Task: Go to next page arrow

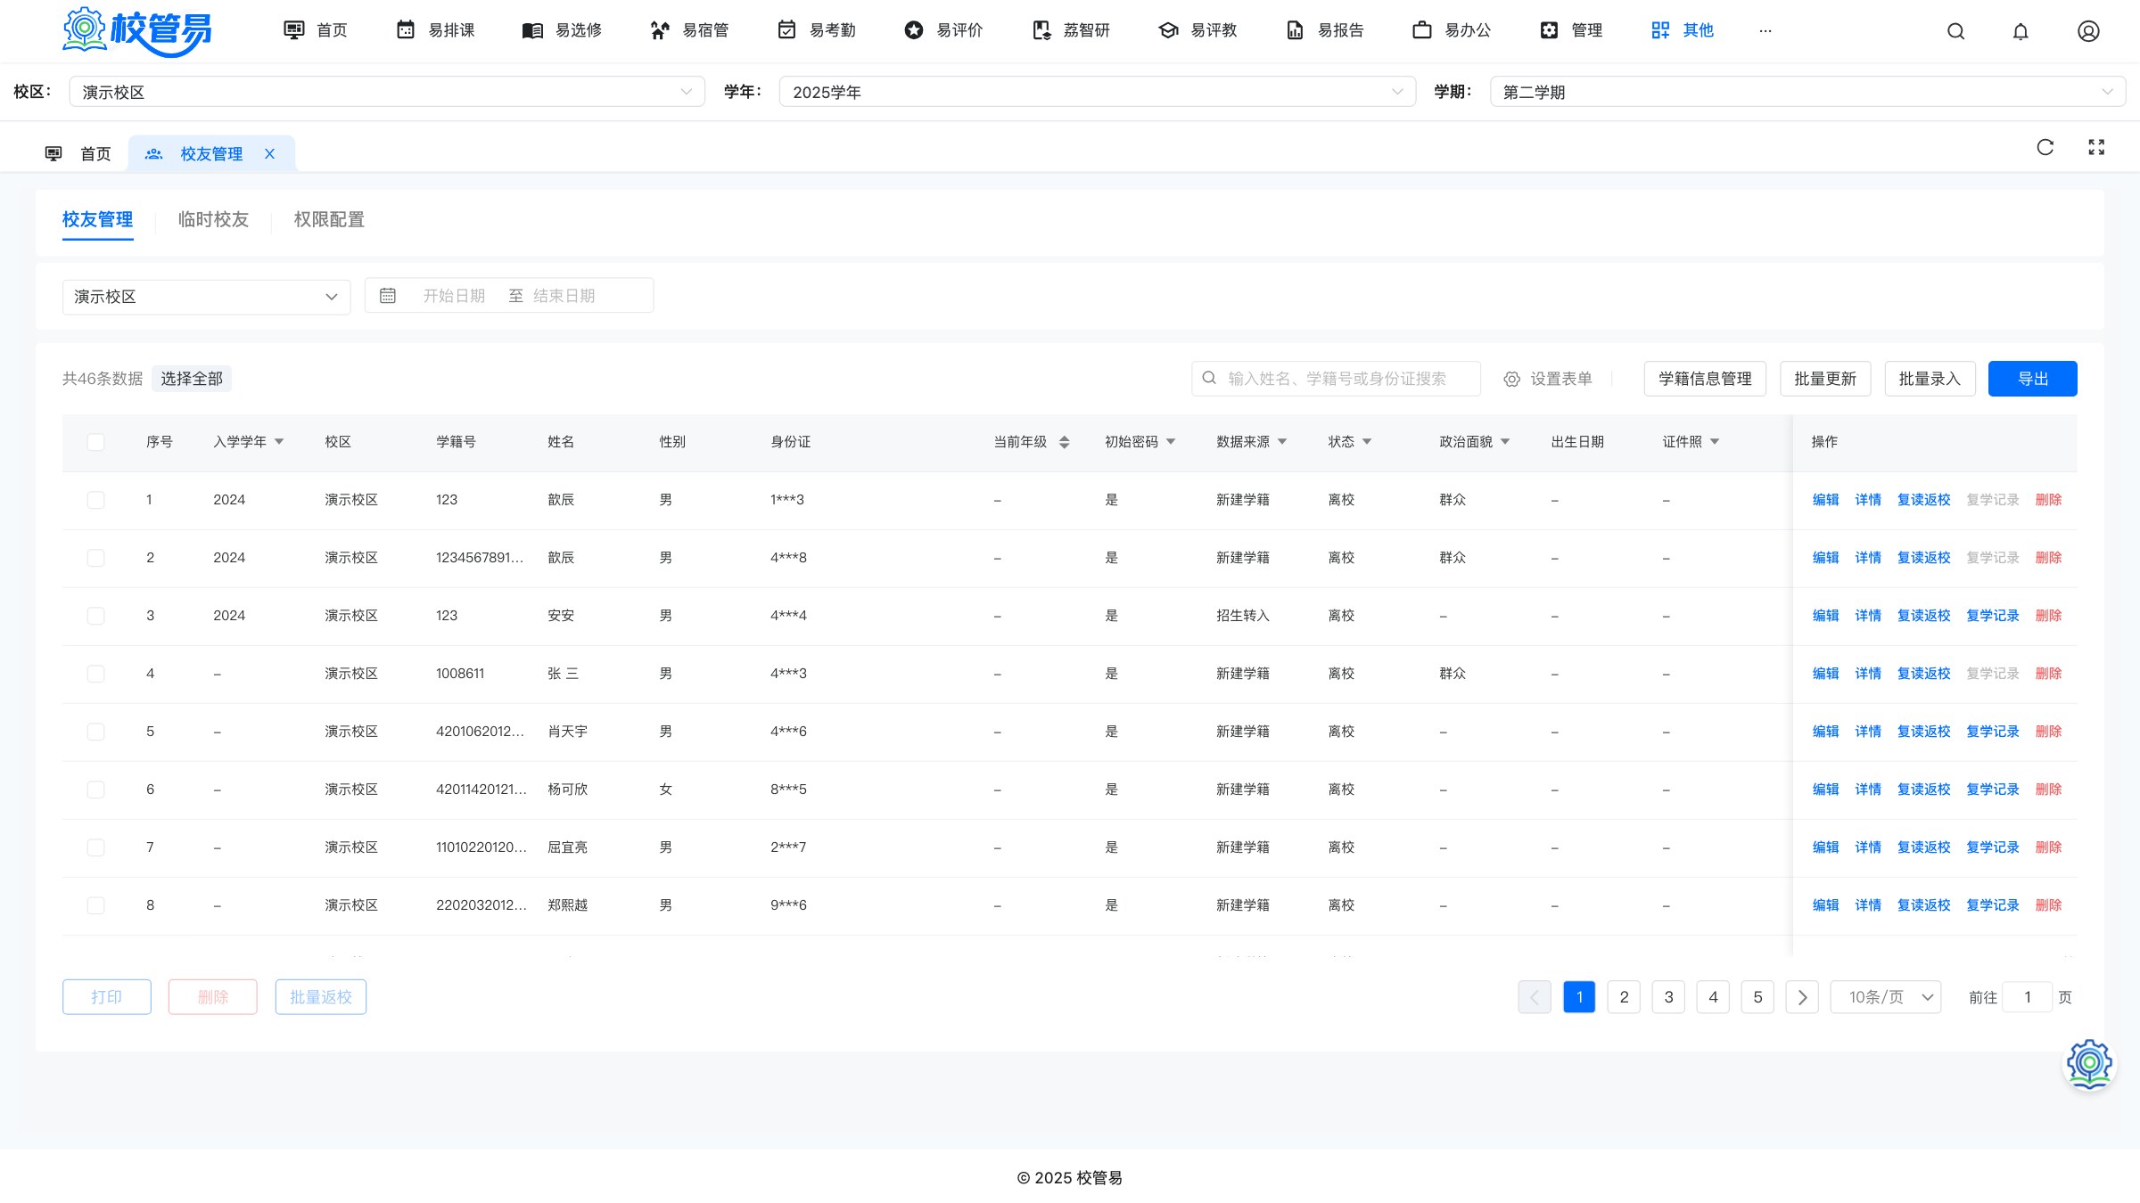Action: [1802, 997]
